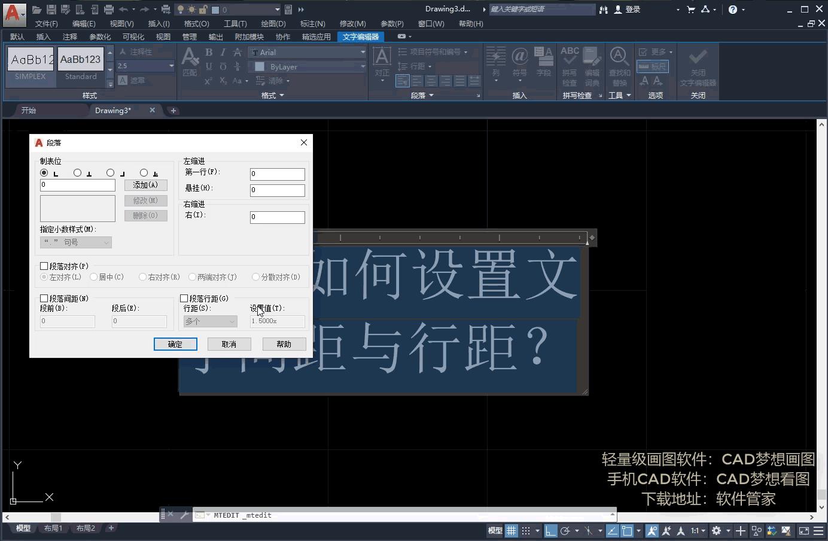Screen dimensions: 828x541
Task: Click the 确定 button to confirm
Action: pos(175,344)
